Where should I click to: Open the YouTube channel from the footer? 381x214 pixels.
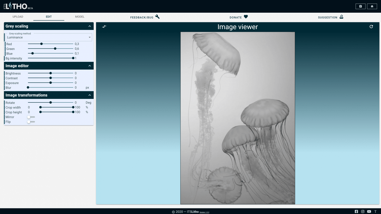(369, 211)
